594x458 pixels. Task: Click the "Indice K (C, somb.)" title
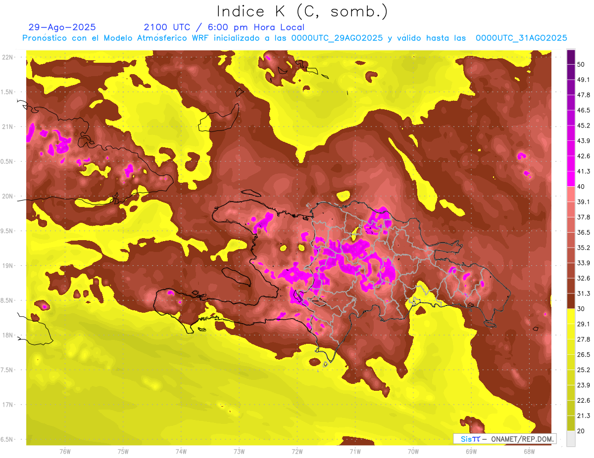point(302,11)
